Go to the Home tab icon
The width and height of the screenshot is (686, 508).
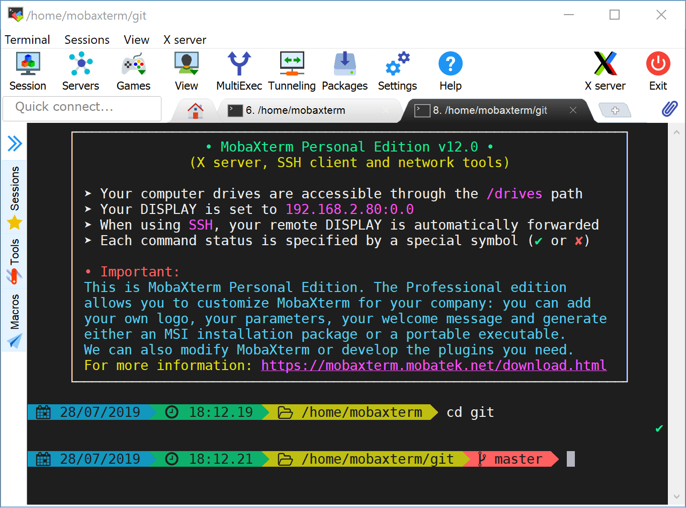196,110
